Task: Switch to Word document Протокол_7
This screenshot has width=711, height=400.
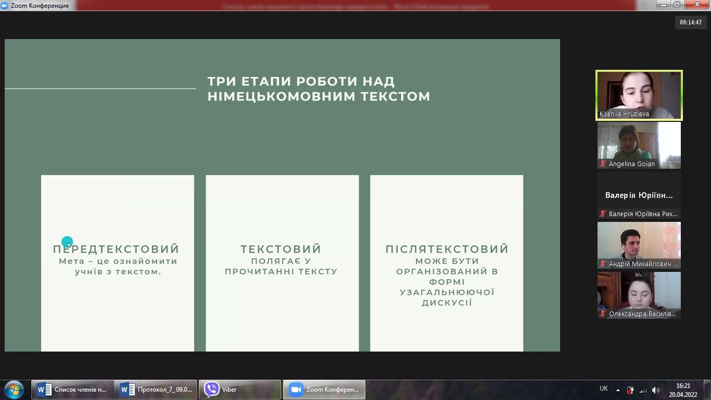Action: (x=156, y=390)
